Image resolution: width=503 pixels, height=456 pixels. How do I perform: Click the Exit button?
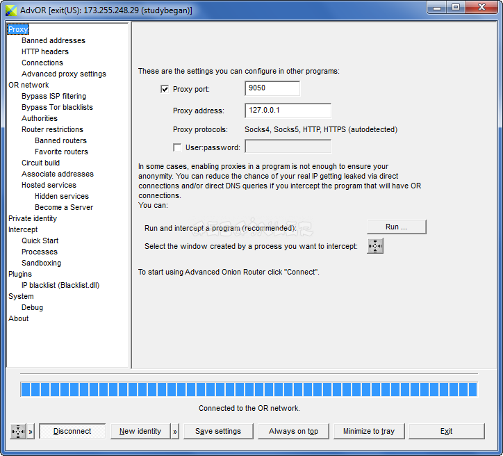click(446, 431)
